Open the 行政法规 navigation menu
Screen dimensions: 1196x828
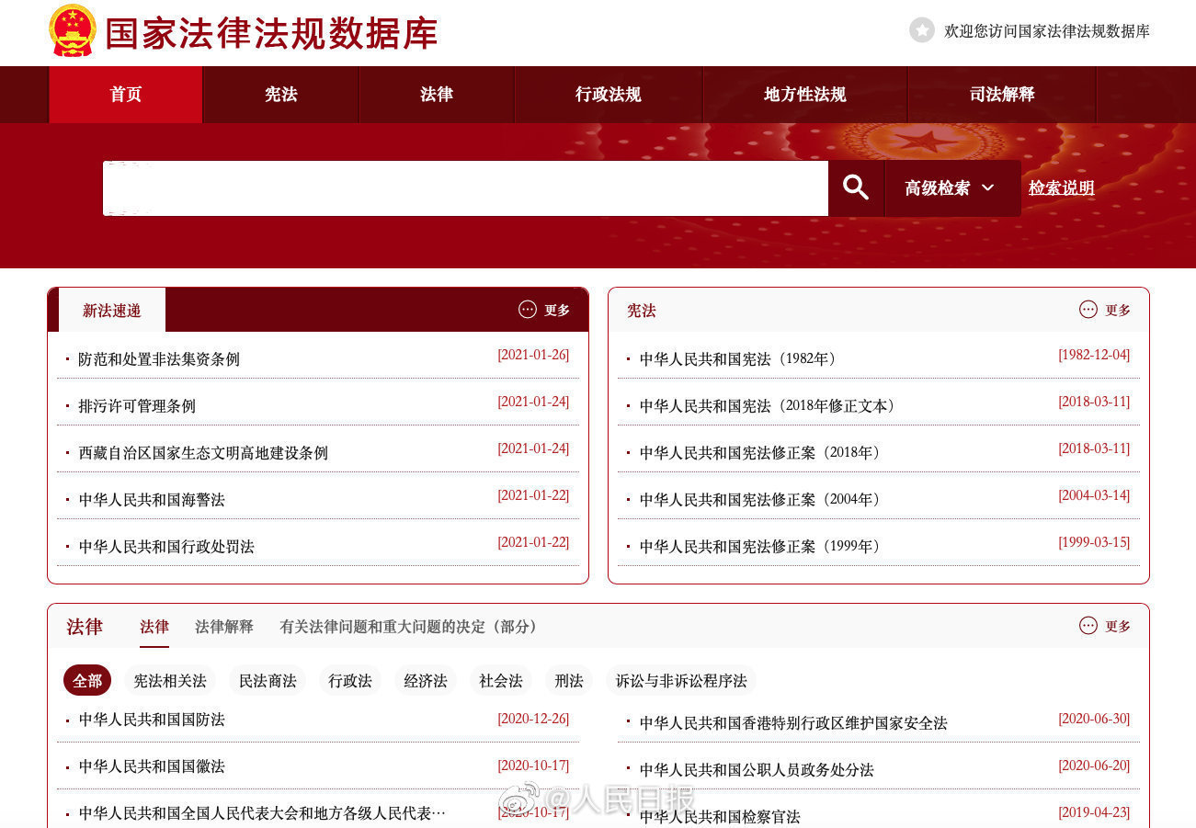pos(608,95)
